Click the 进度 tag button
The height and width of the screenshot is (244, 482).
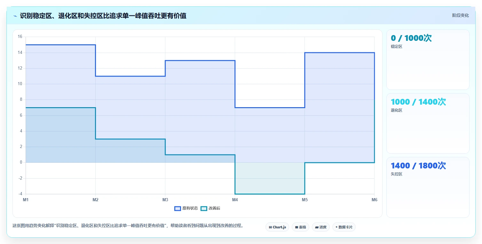click(321, 227)
